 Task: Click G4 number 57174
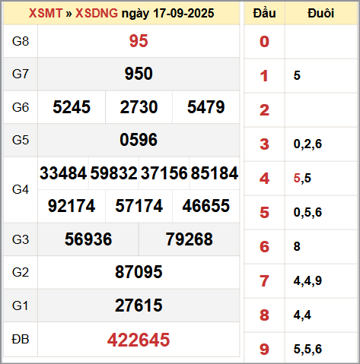coord(139,206)
